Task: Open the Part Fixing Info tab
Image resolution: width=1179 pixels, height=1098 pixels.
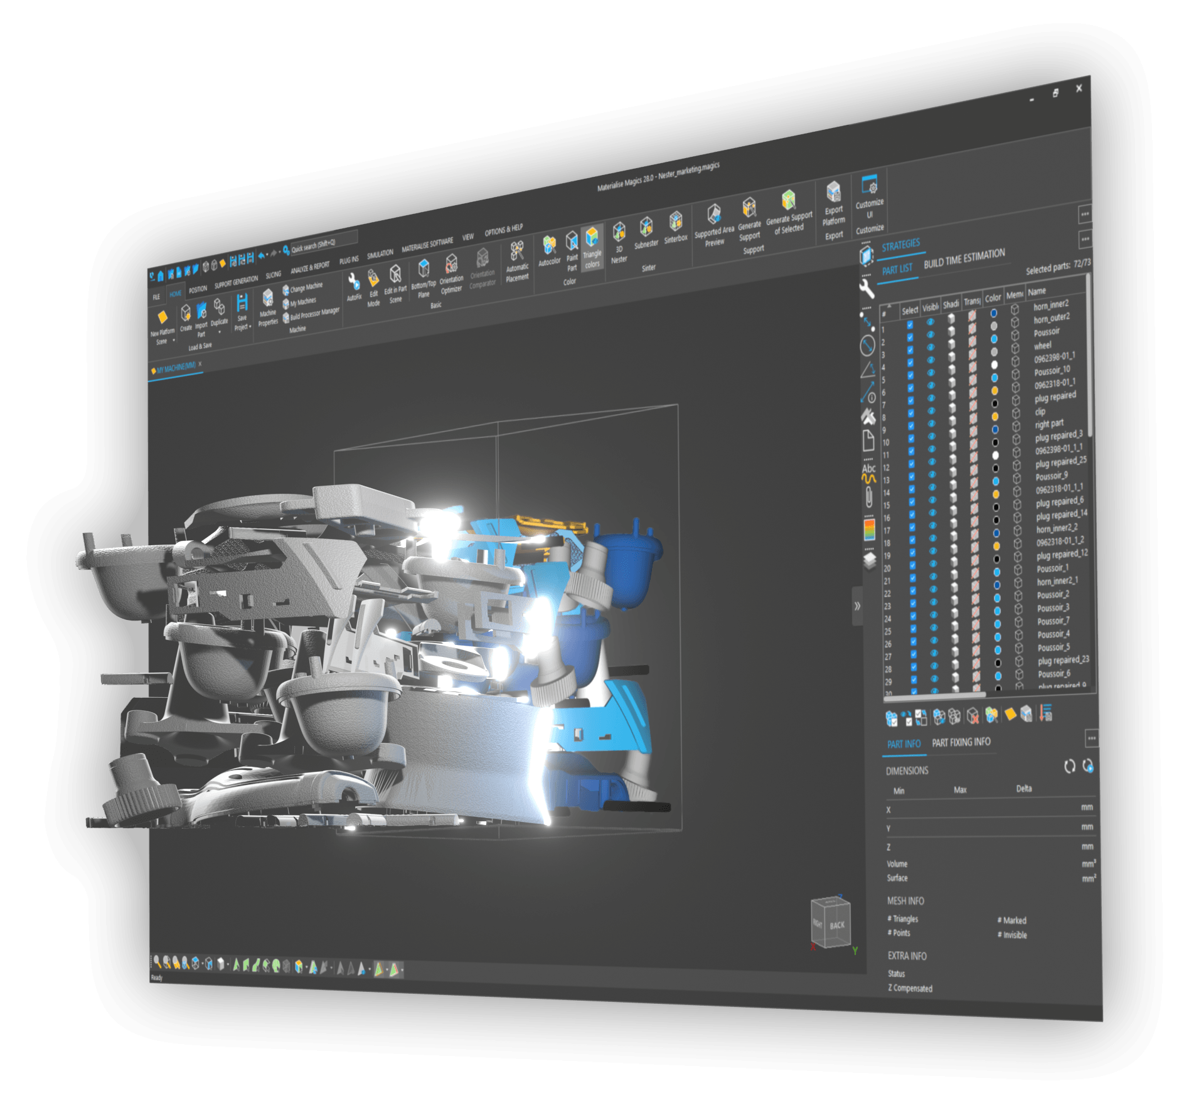Action: tap(961, 742)
